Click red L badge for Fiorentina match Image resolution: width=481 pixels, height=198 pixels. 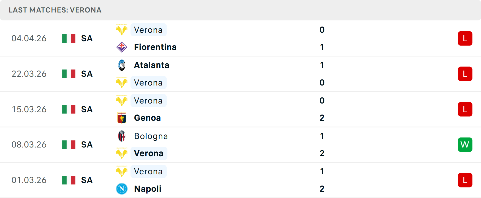pyautogui.click(x=465, y=38)
